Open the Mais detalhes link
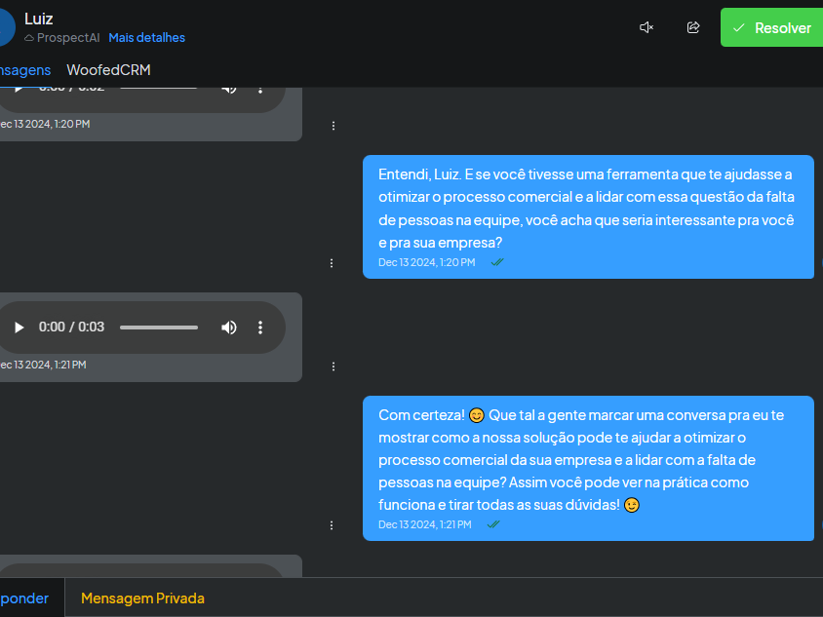 147,38
